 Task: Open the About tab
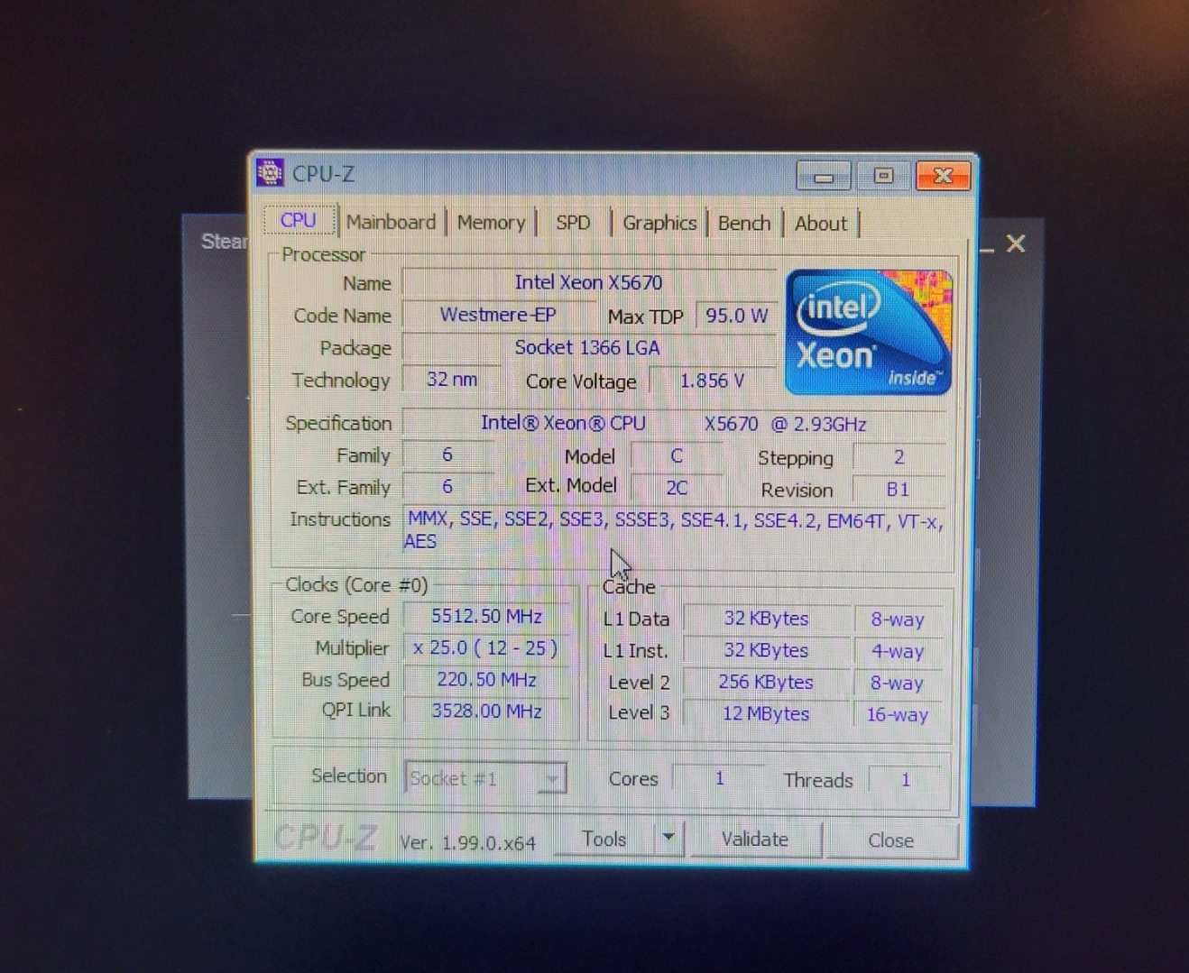point(821,224)
